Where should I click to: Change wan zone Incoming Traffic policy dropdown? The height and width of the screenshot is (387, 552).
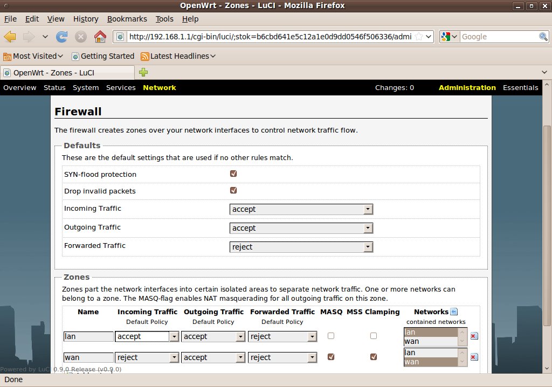147,357
